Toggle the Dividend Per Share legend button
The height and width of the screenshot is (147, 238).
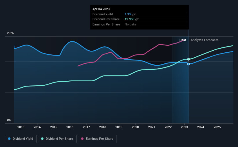pyautogui.click(x=57, y=139)
